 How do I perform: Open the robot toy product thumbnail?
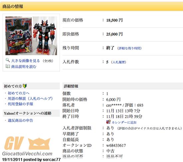(31, 36)
